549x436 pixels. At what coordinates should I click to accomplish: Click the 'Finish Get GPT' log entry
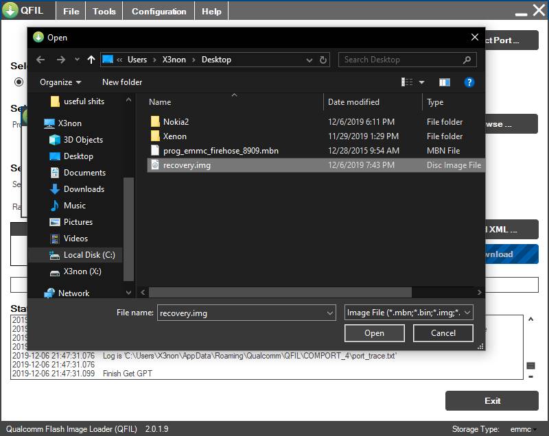coord(128,374)
